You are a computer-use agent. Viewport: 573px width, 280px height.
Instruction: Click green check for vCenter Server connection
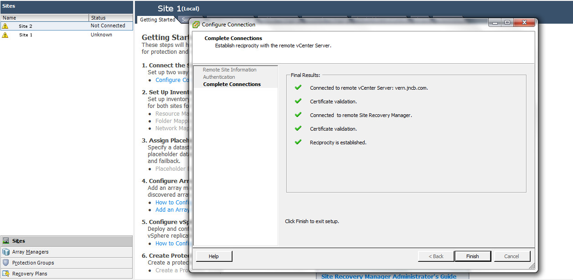[298, 87]
